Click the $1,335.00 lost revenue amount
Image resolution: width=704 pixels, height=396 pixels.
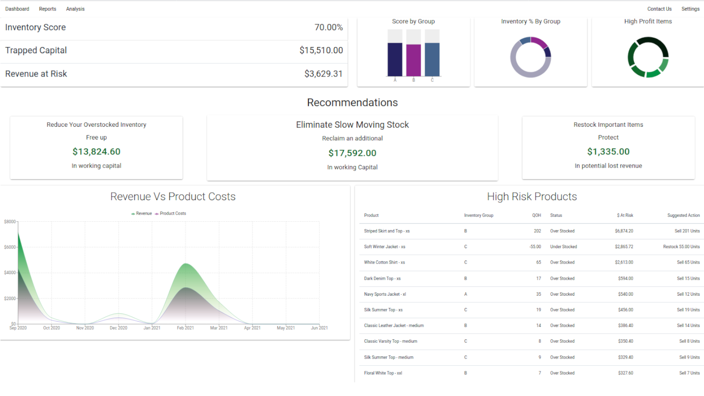click(x=609, y=152)
